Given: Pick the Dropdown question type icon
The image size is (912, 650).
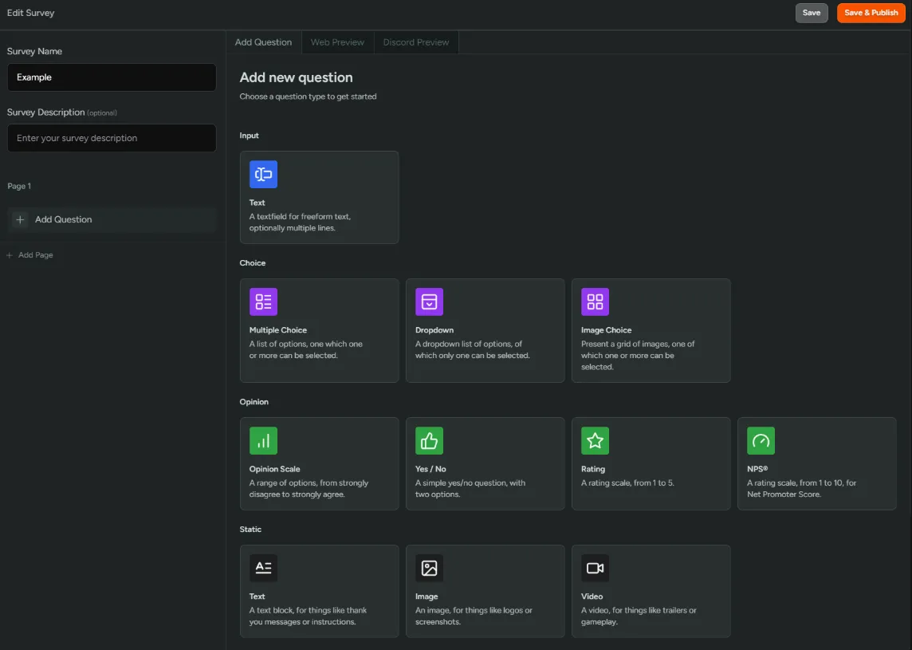Looking at the screenshot, I should tap(429, 301).
